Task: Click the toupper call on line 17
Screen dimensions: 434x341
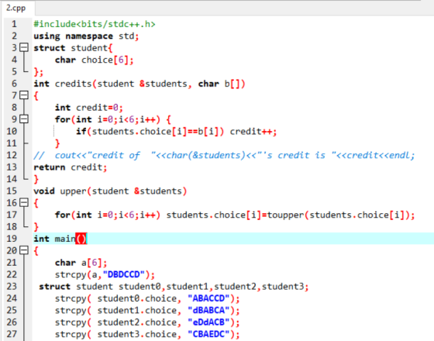Action: (x=341, y=215)
